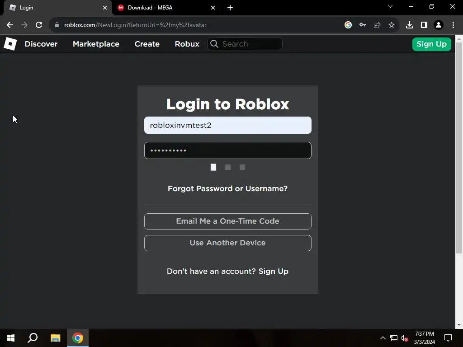Click the scrollbar down arrow
The image size is (463, 347).
[x=459, y=325]
